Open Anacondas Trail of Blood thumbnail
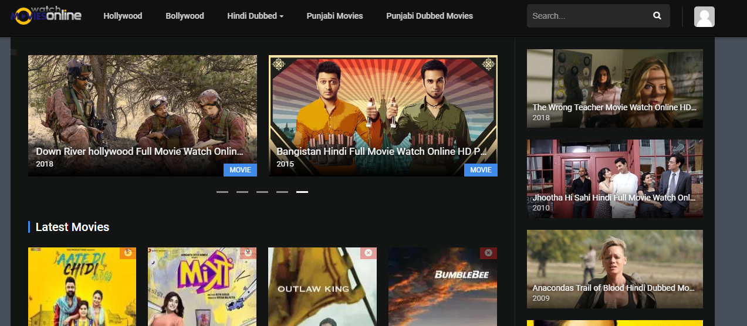The image size is (747, 326). point(615,269)
